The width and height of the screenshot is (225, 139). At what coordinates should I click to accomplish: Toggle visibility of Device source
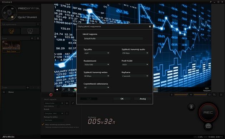coord(4,92)
